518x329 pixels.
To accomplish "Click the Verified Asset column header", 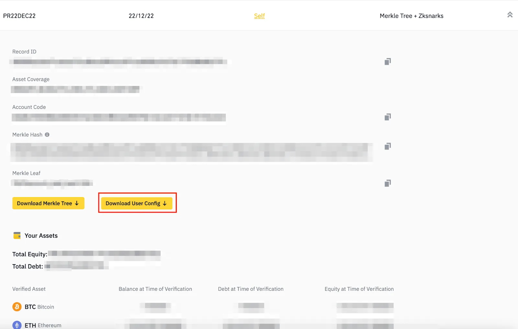I will [29, 289].
